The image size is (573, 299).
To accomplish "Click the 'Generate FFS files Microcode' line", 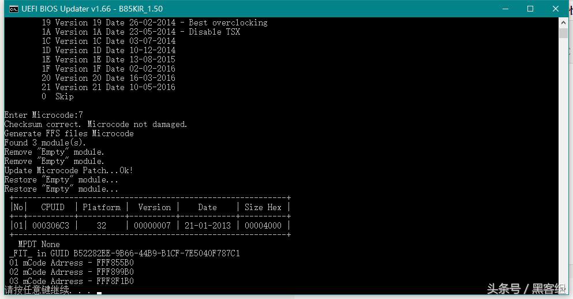I will [69, 133].
